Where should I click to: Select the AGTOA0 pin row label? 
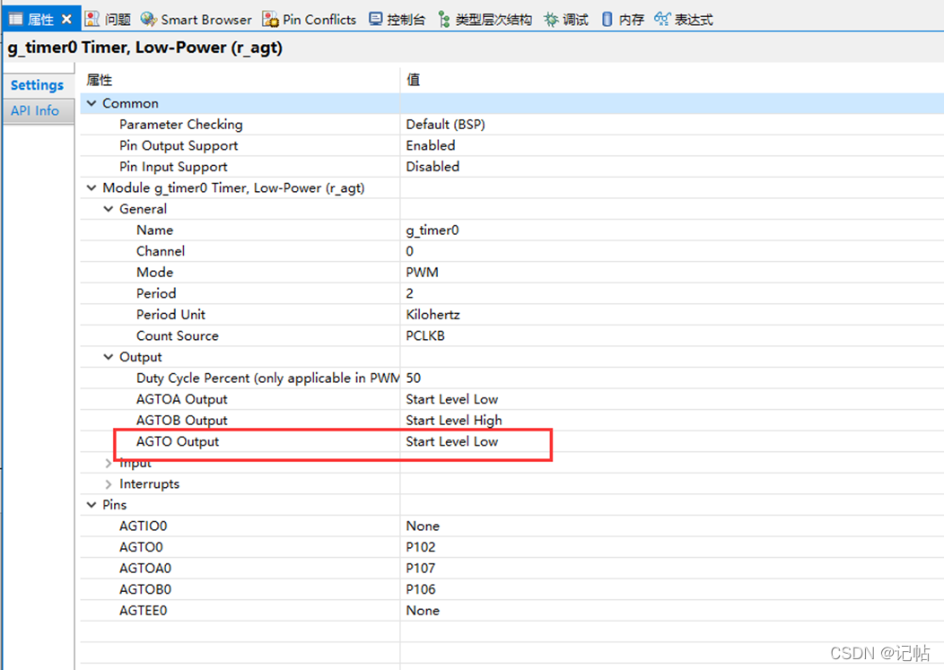click(145, 568)
